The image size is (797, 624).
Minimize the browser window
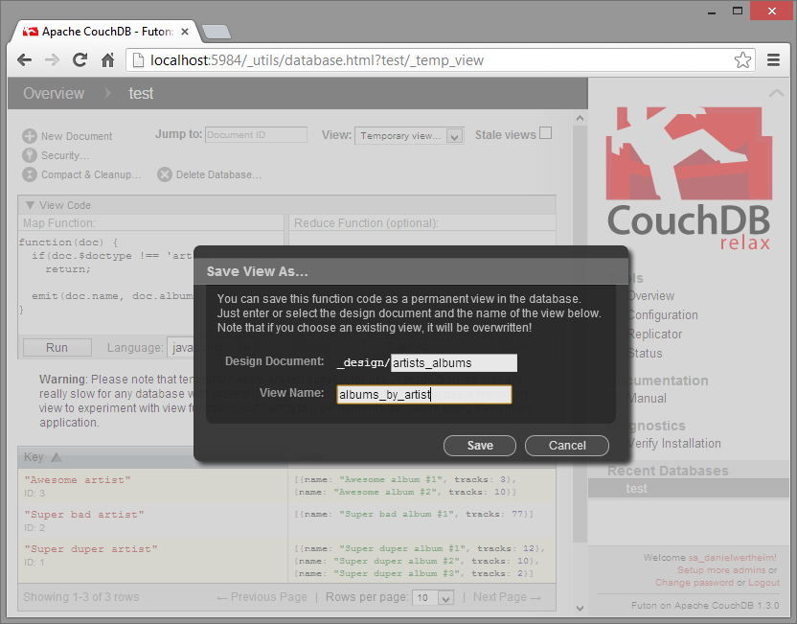tap(711, 12)
